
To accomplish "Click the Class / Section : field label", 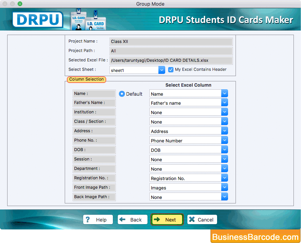I will coord(94,121).
